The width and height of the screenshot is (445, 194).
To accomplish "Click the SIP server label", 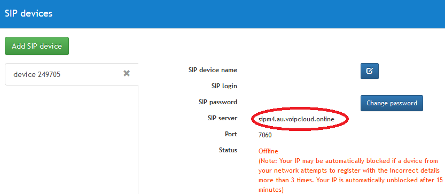I will 222,118.
